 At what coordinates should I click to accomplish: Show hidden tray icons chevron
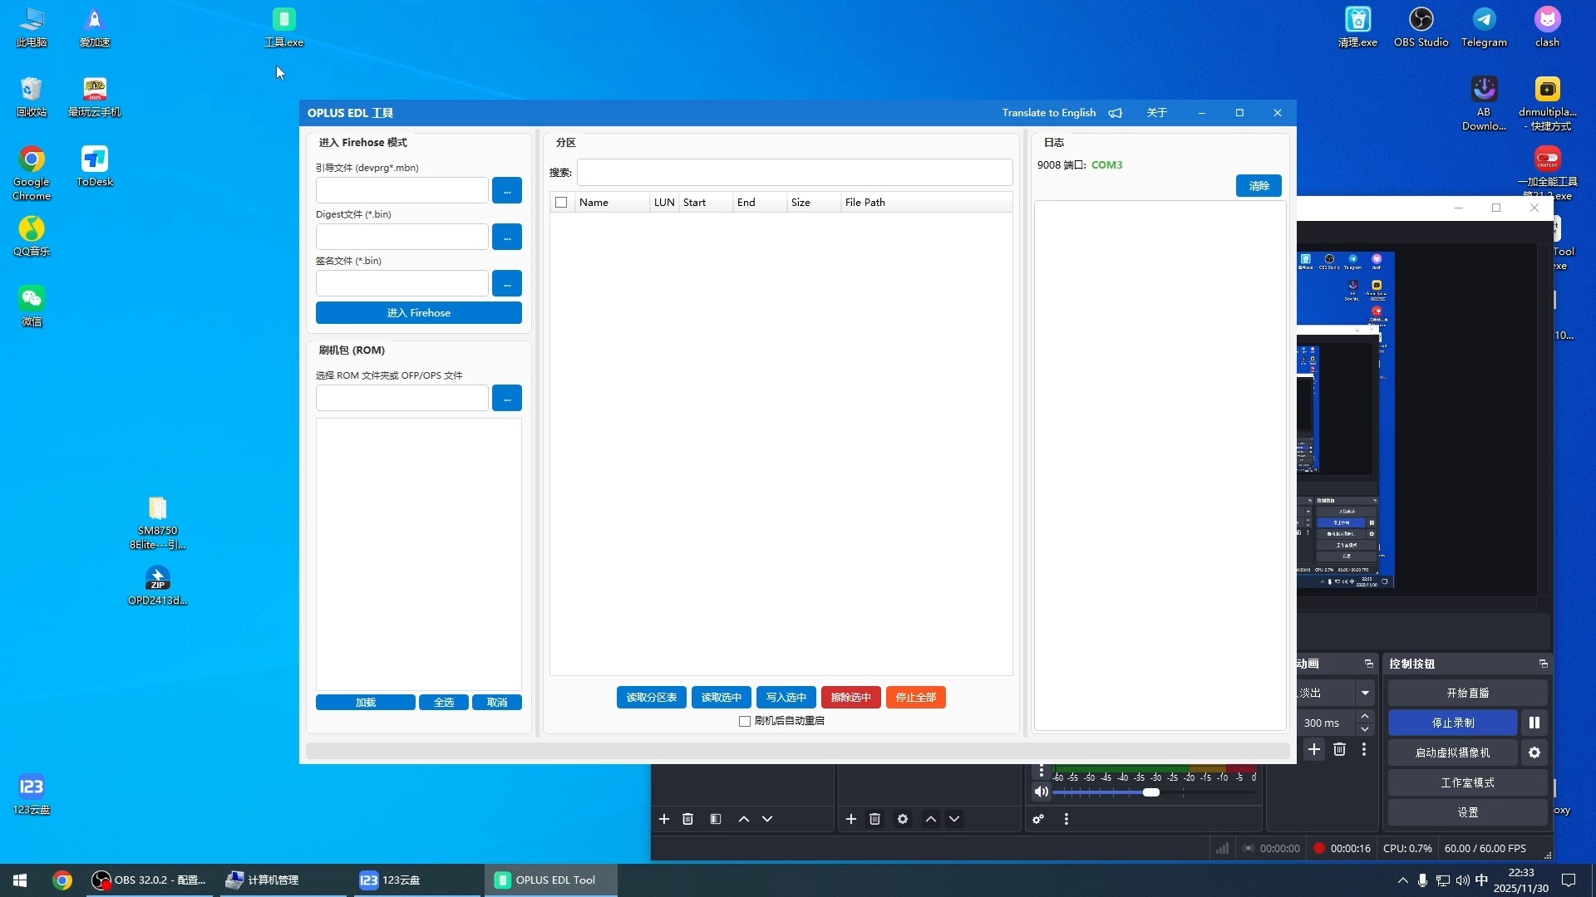tap(1403, 880)
